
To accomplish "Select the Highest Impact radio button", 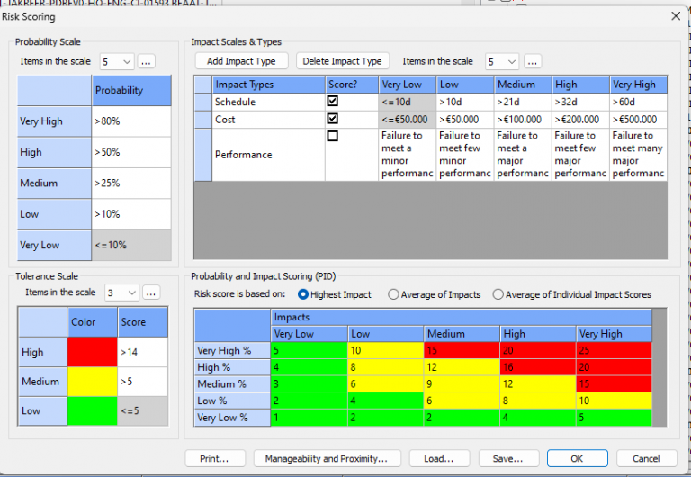I will pyautogui.click(x=303, y=294).
